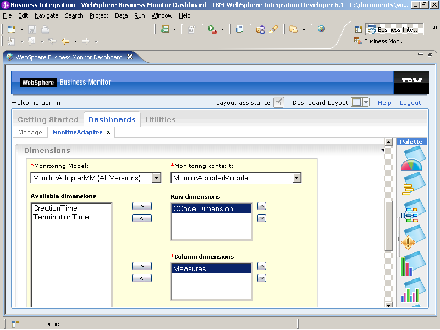Click the flashlight Search icon
Viewport: 440px width, 330px height.
coord(273,29)
